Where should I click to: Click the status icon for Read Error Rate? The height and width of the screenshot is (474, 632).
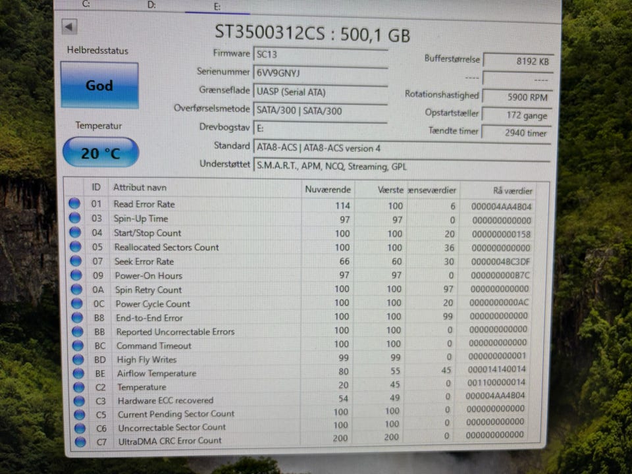point(74,203)
